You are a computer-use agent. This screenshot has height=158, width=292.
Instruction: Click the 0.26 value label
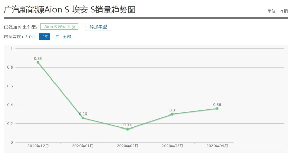pyautogui.click(x=83, y=114)
